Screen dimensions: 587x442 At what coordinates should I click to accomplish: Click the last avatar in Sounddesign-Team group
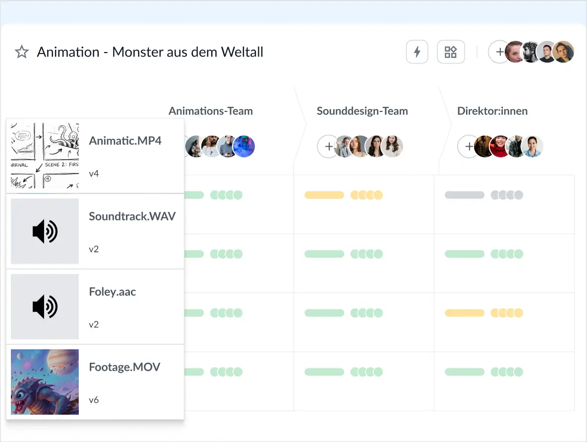392,146
